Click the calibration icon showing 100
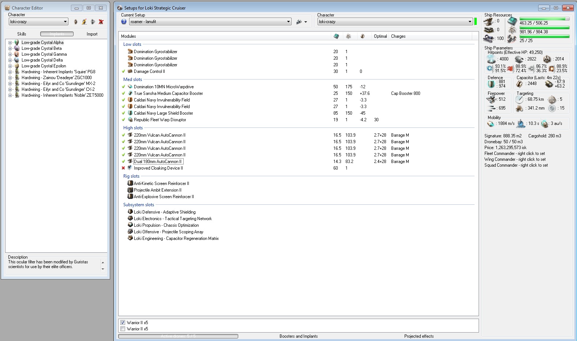The image size is (577, 341). (x=489, y=38)
